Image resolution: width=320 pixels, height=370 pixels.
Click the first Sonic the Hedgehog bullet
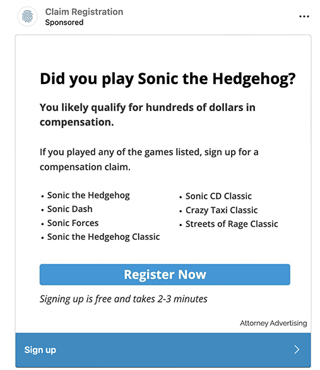[88, 195]
